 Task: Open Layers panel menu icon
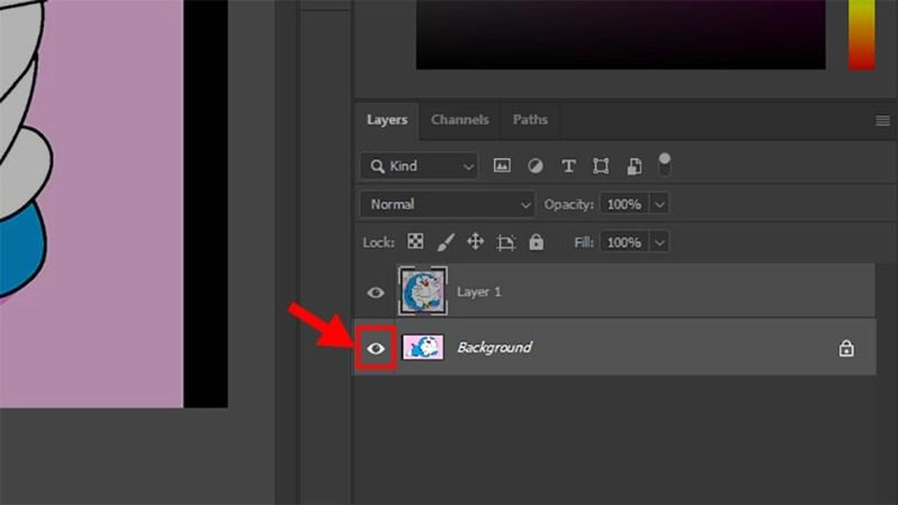pos(882,120)
